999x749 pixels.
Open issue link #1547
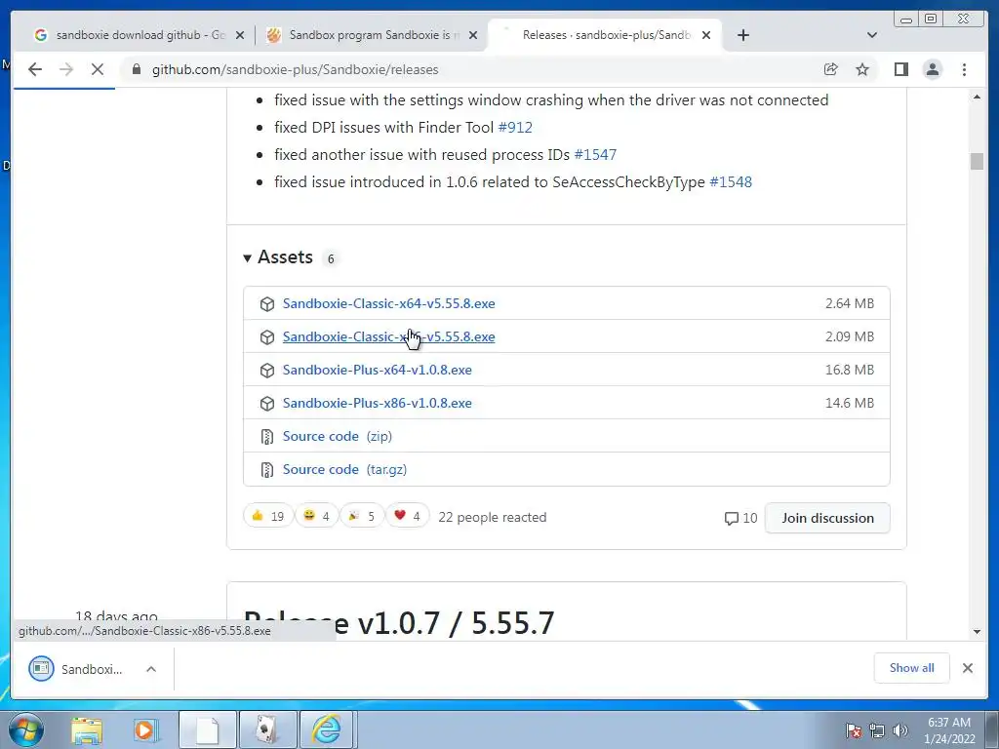click(595, 155)
